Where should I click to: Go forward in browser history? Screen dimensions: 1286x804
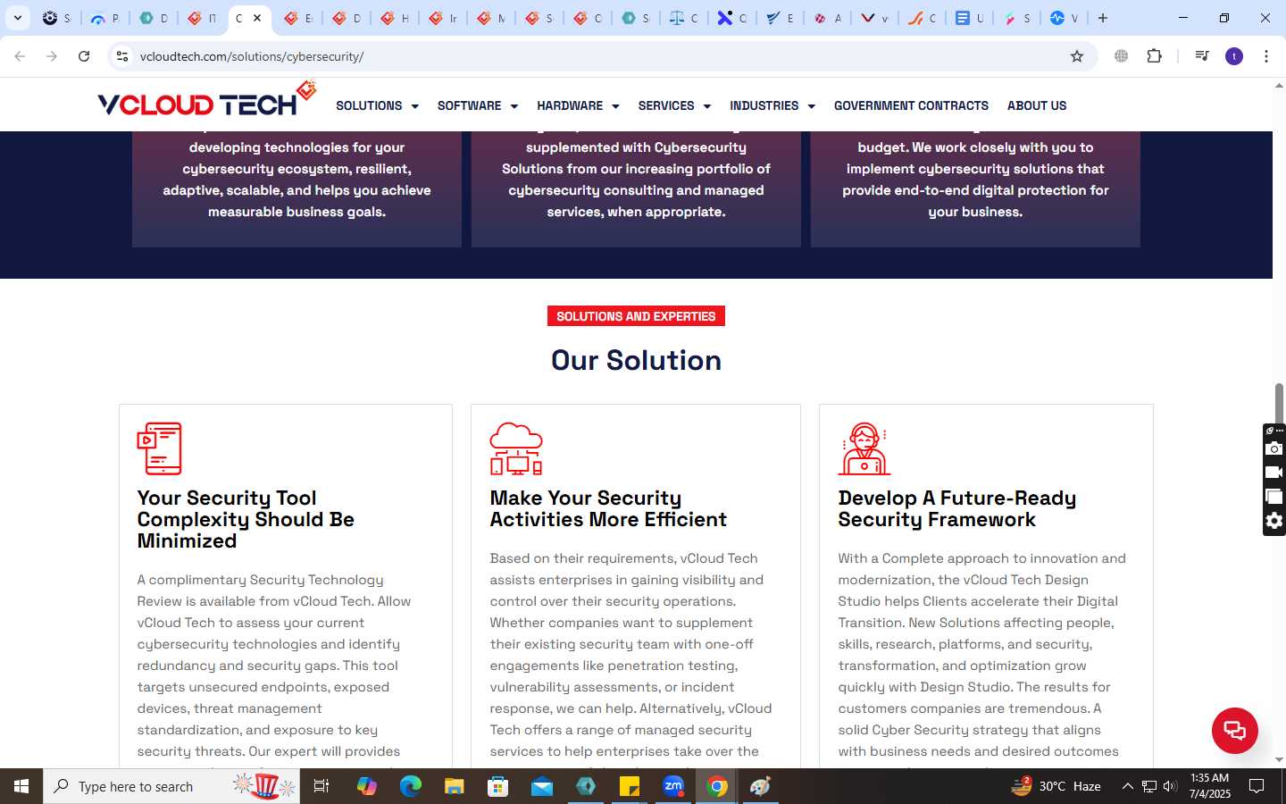(52, 56)
